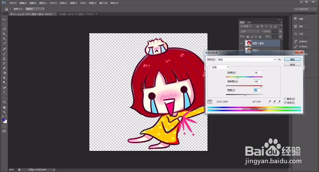Filter layers by pixel layer icon
Screen dimensions: 319x172
click(x=257, y=26)
